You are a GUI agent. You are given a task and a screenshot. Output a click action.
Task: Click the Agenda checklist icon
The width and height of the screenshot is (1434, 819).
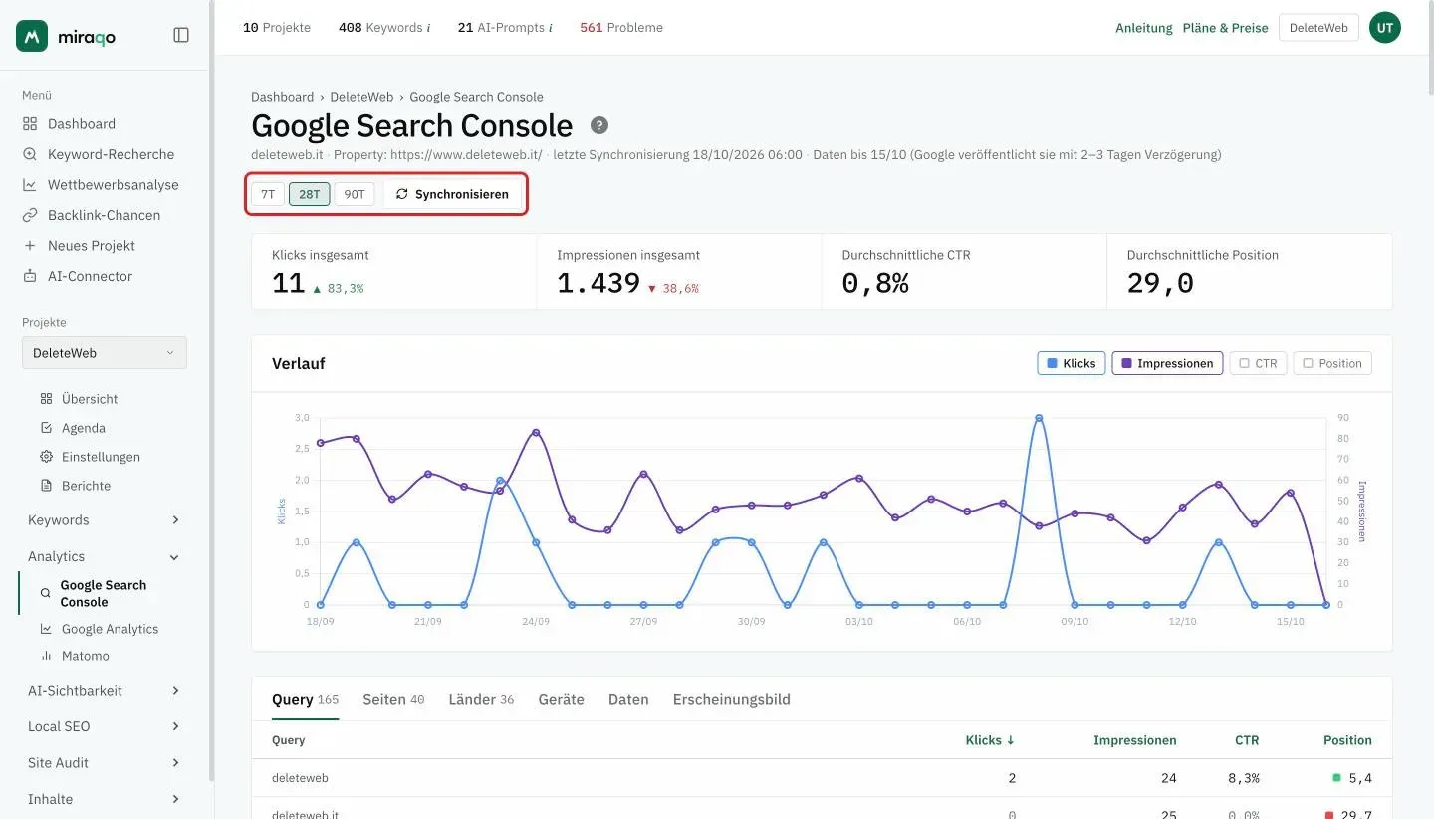(x=46, y=428)
